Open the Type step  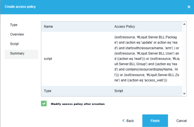(14, 25)
